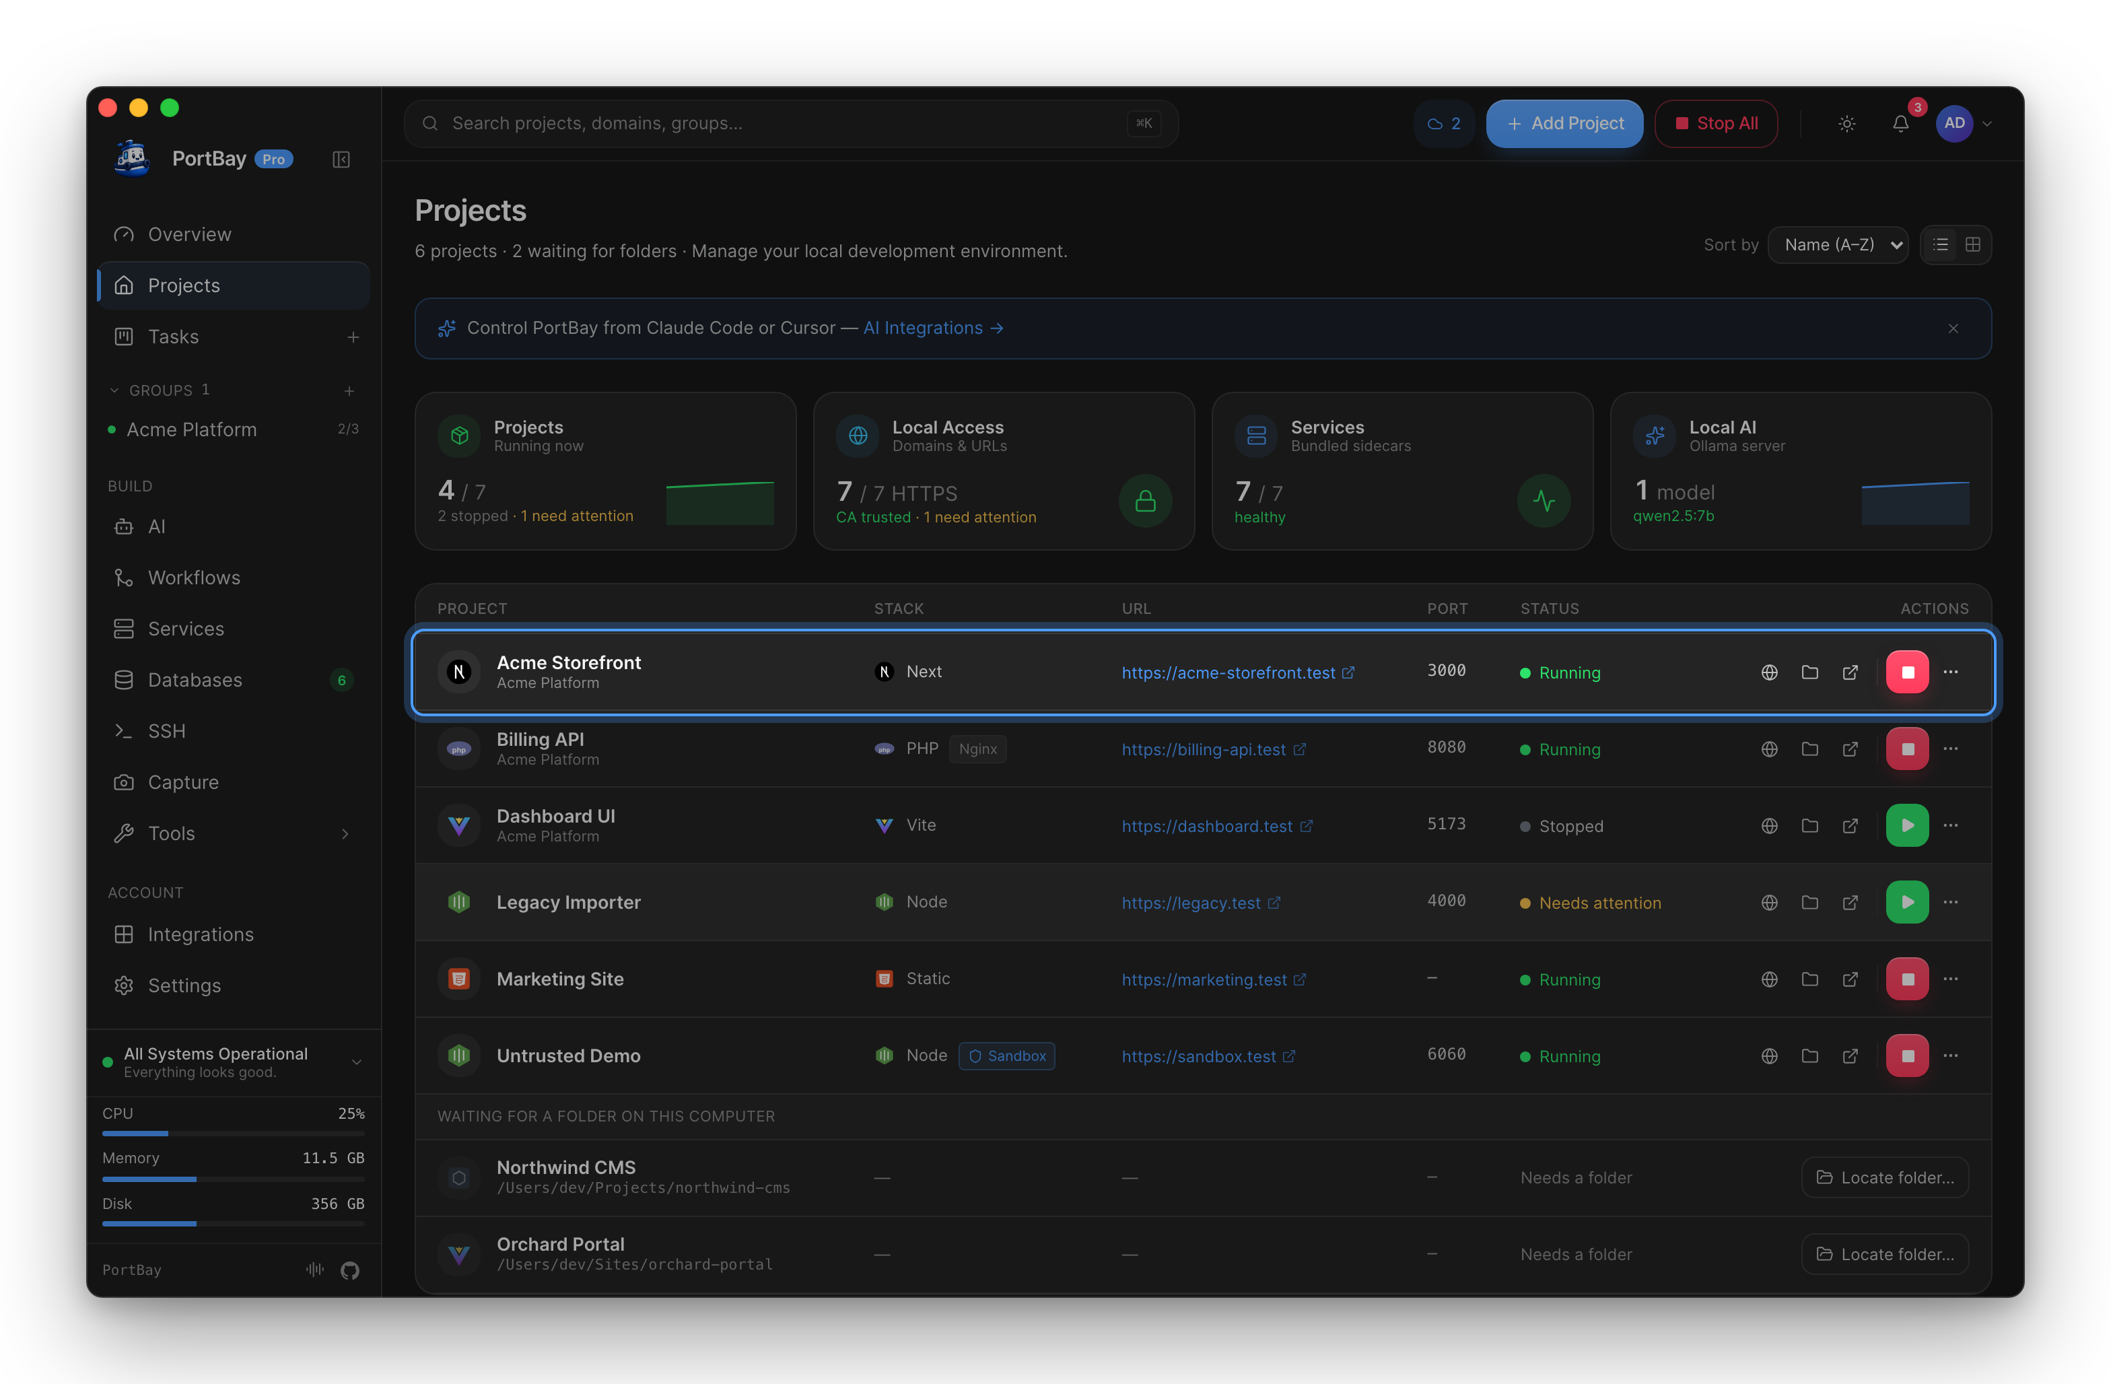Dismiss the AI Integrations banner
2111x1384 pixels.
pos(1953,328)
